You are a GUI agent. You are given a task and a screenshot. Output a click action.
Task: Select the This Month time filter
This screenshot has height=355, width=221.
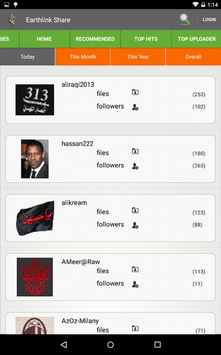[x=83, y=57]
